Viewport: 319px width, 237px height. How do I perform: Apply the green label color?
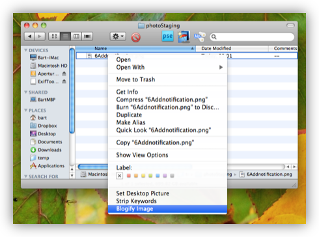(150, 176)
